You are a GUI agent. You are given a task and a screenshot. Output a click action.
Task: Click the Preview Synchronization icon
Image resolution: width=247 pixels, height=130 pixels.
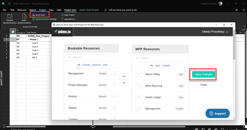(10, 16)
